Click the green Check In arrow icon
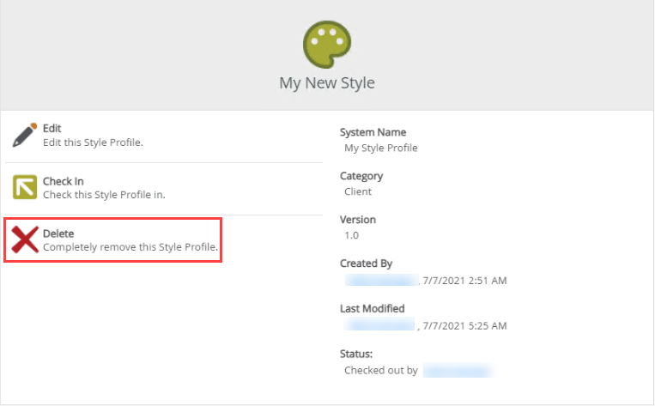Screen dimensions: 655x406 click(x=25, y=188)
